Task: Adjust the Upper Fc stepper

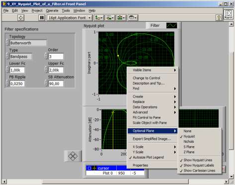Action: (46, 70)
